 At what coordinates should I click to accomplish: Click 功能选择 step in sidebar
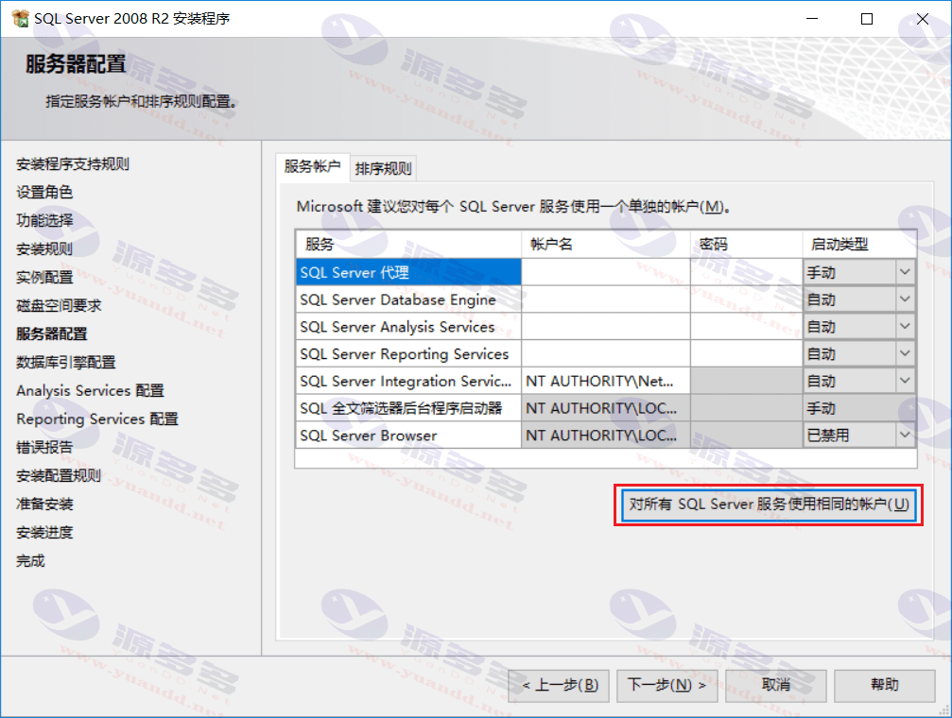point(44,220)
